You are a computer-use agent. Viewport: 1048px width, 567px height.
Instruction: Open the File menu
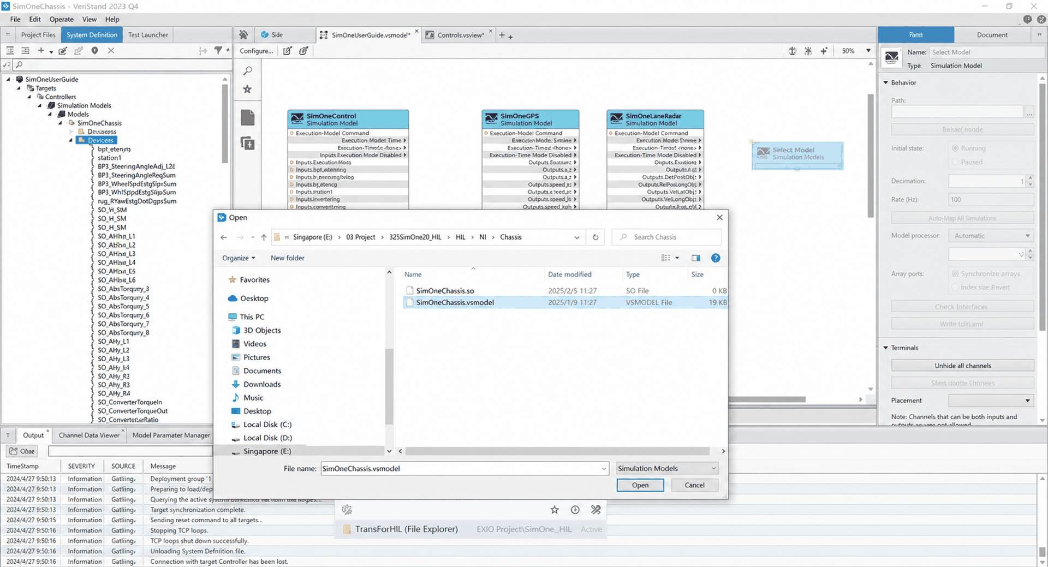15,19
